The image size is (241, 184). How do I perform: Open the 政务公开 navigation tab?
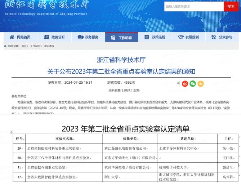pos(54,37)
